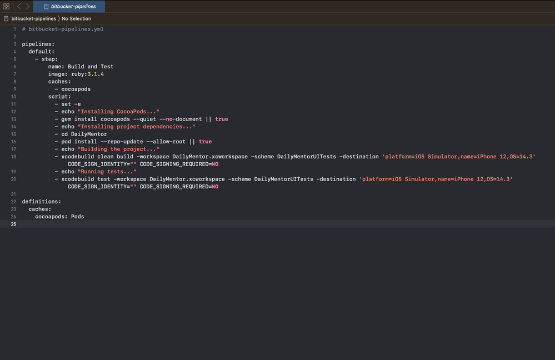Click the 'caches:' key on line 8
Screen dimensions: 555x360
[x=59, y=82]
